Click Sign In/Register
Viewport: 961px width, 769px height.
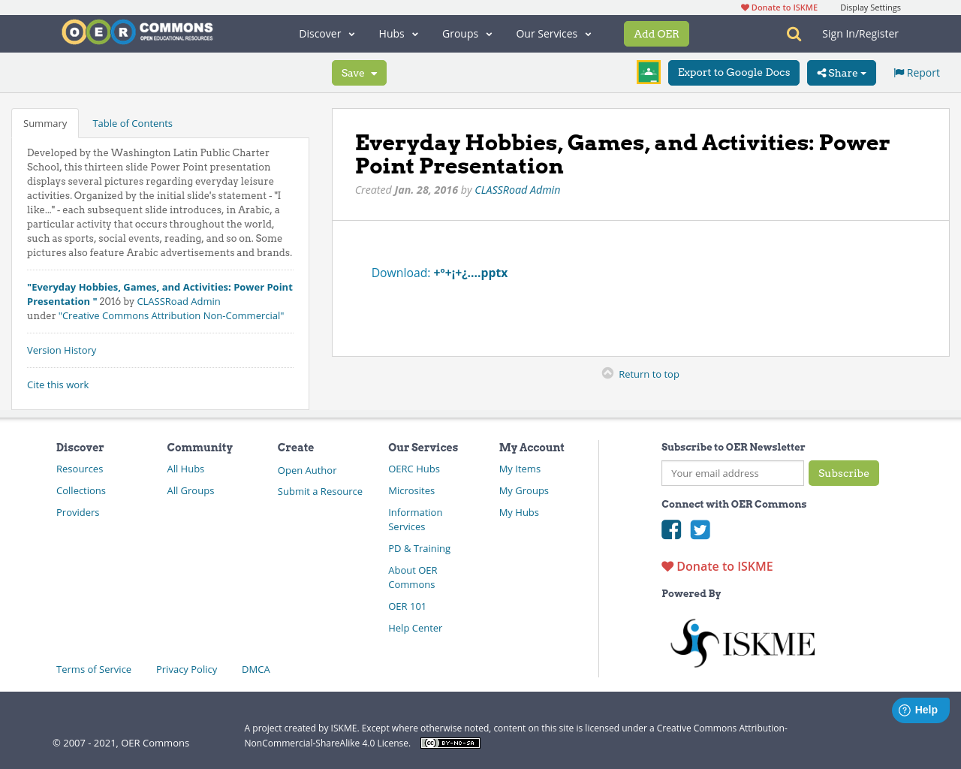point(860,34)
